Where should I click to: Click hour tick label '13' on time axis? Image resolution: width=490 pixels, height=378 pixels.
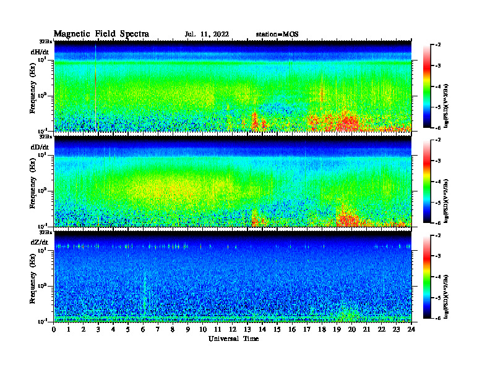[247, 329]
